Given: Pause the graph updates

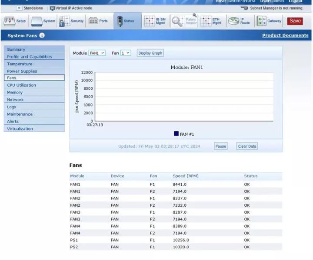Looking at the screenshot, I should [220, 146].
